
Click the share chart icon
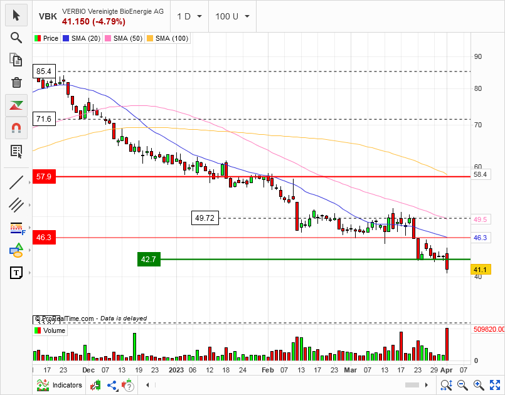112,385
